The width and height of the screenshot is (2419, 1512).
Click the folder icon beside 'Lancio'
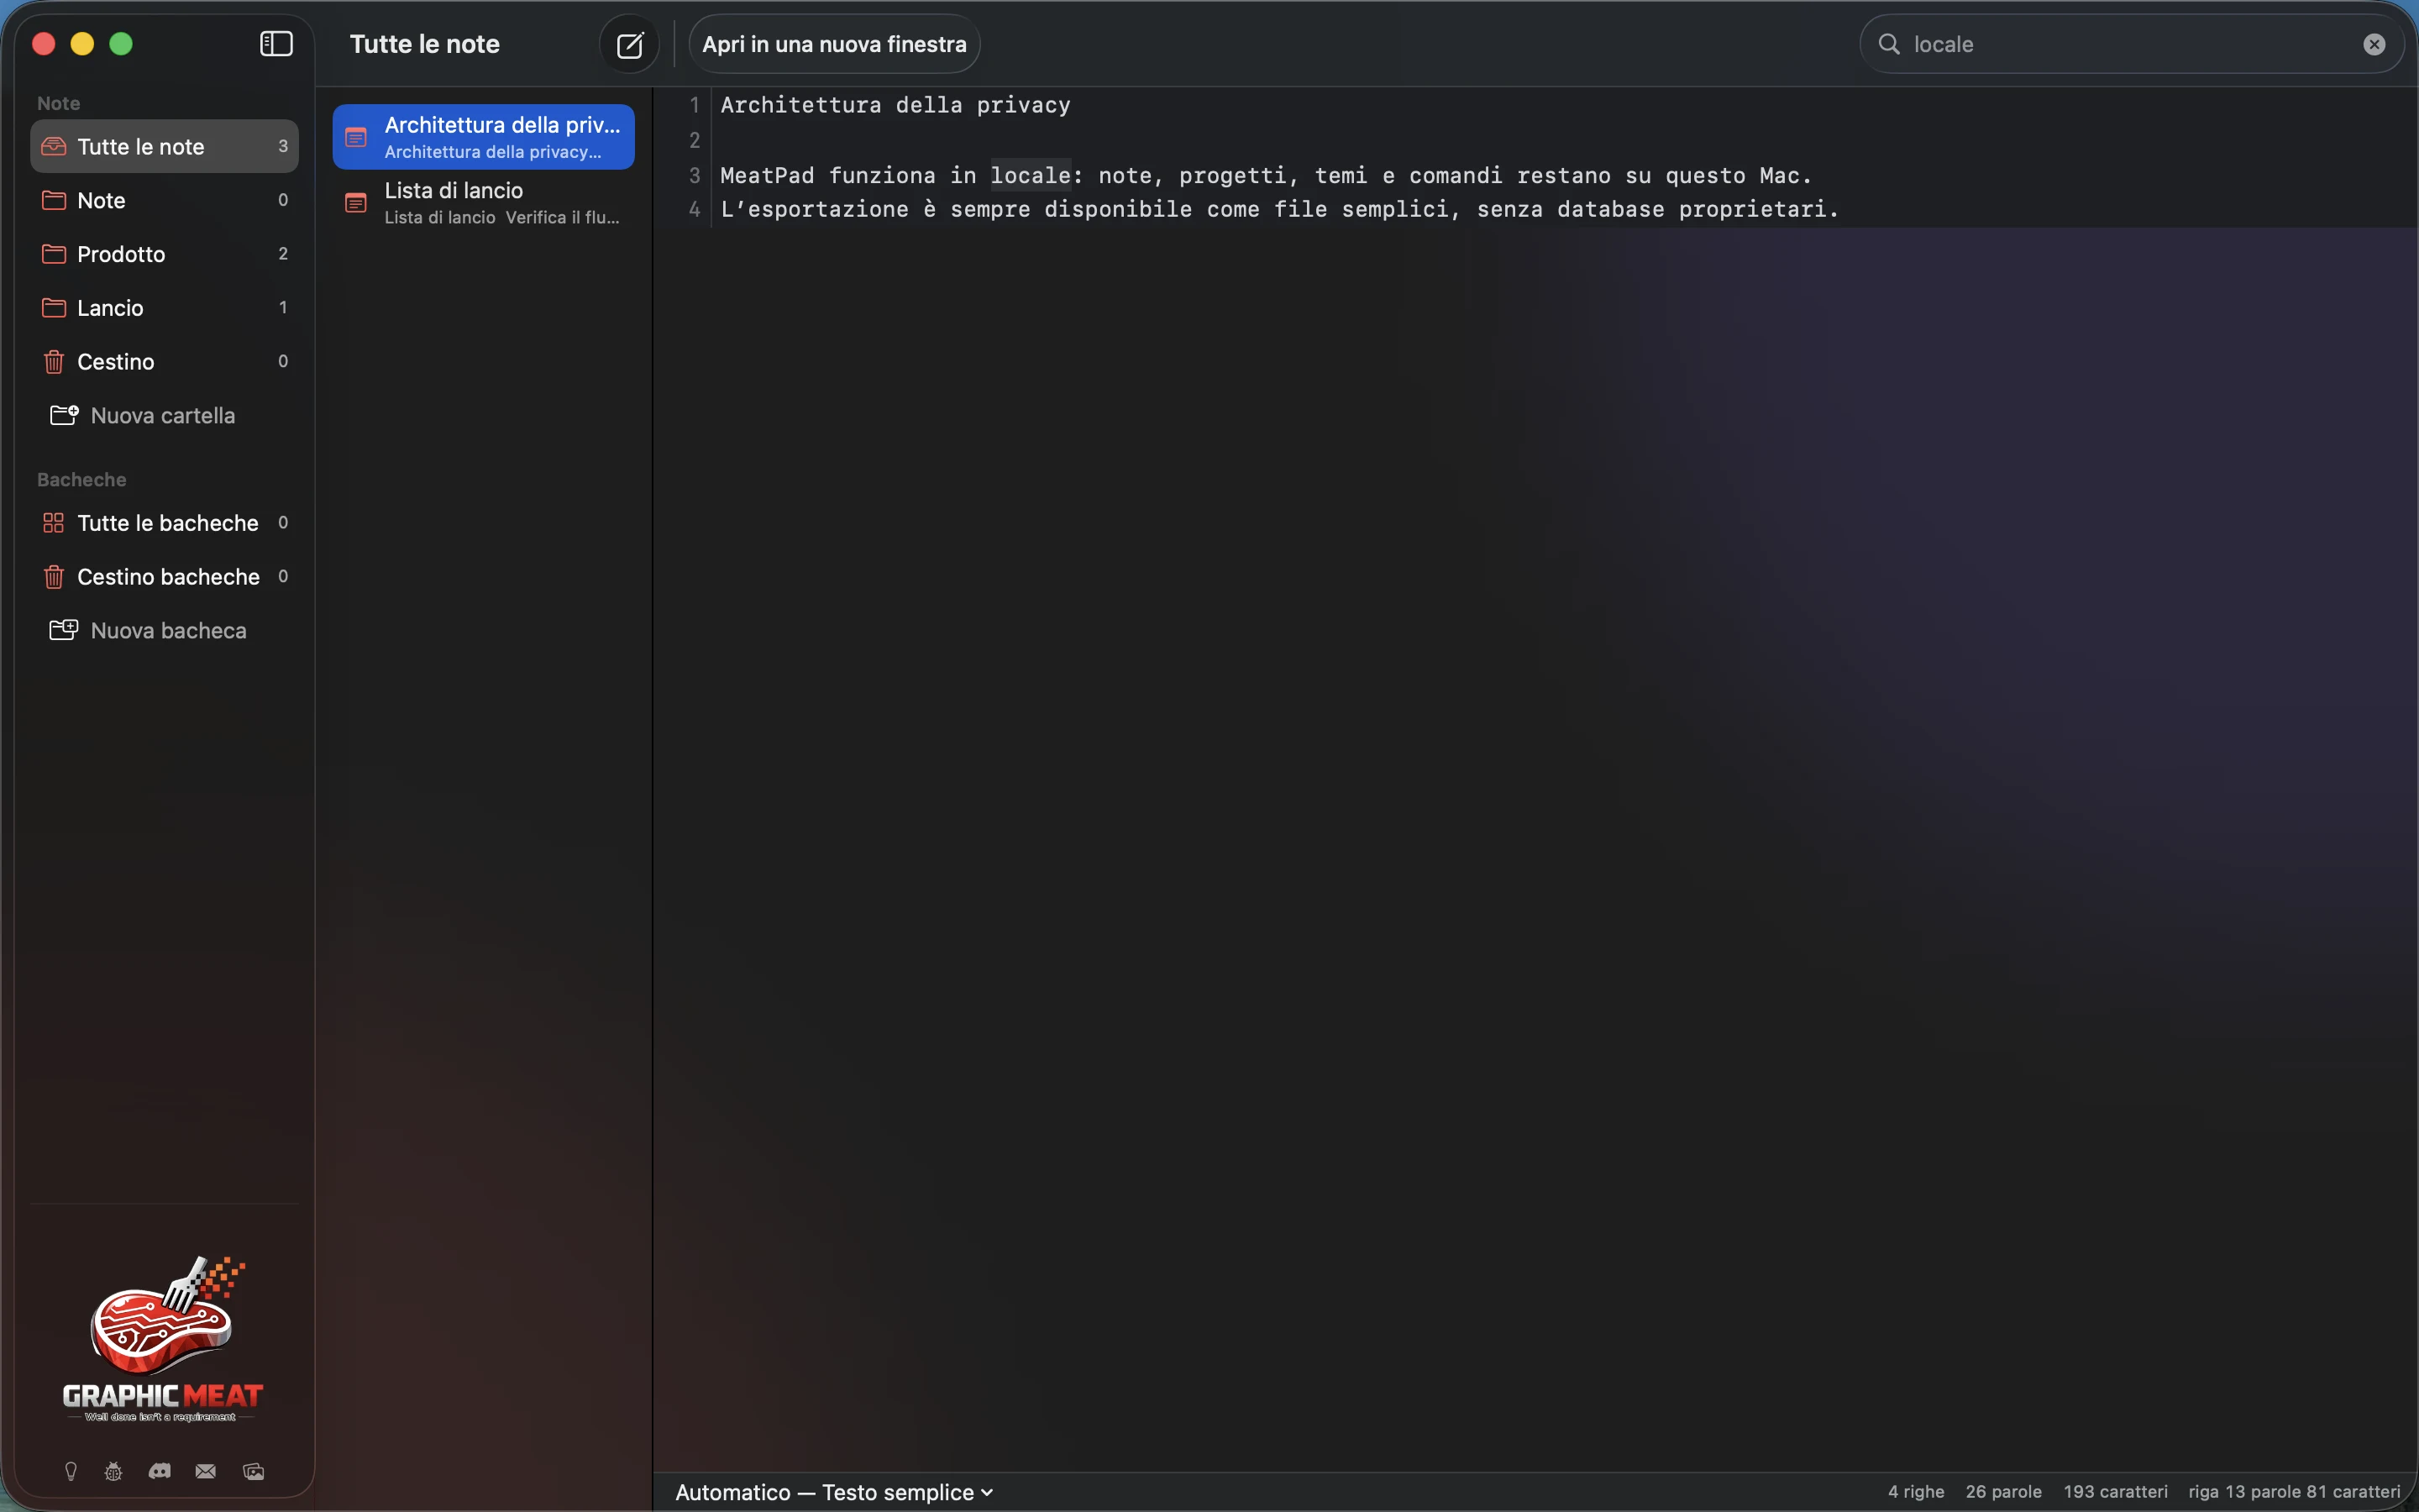54,308
